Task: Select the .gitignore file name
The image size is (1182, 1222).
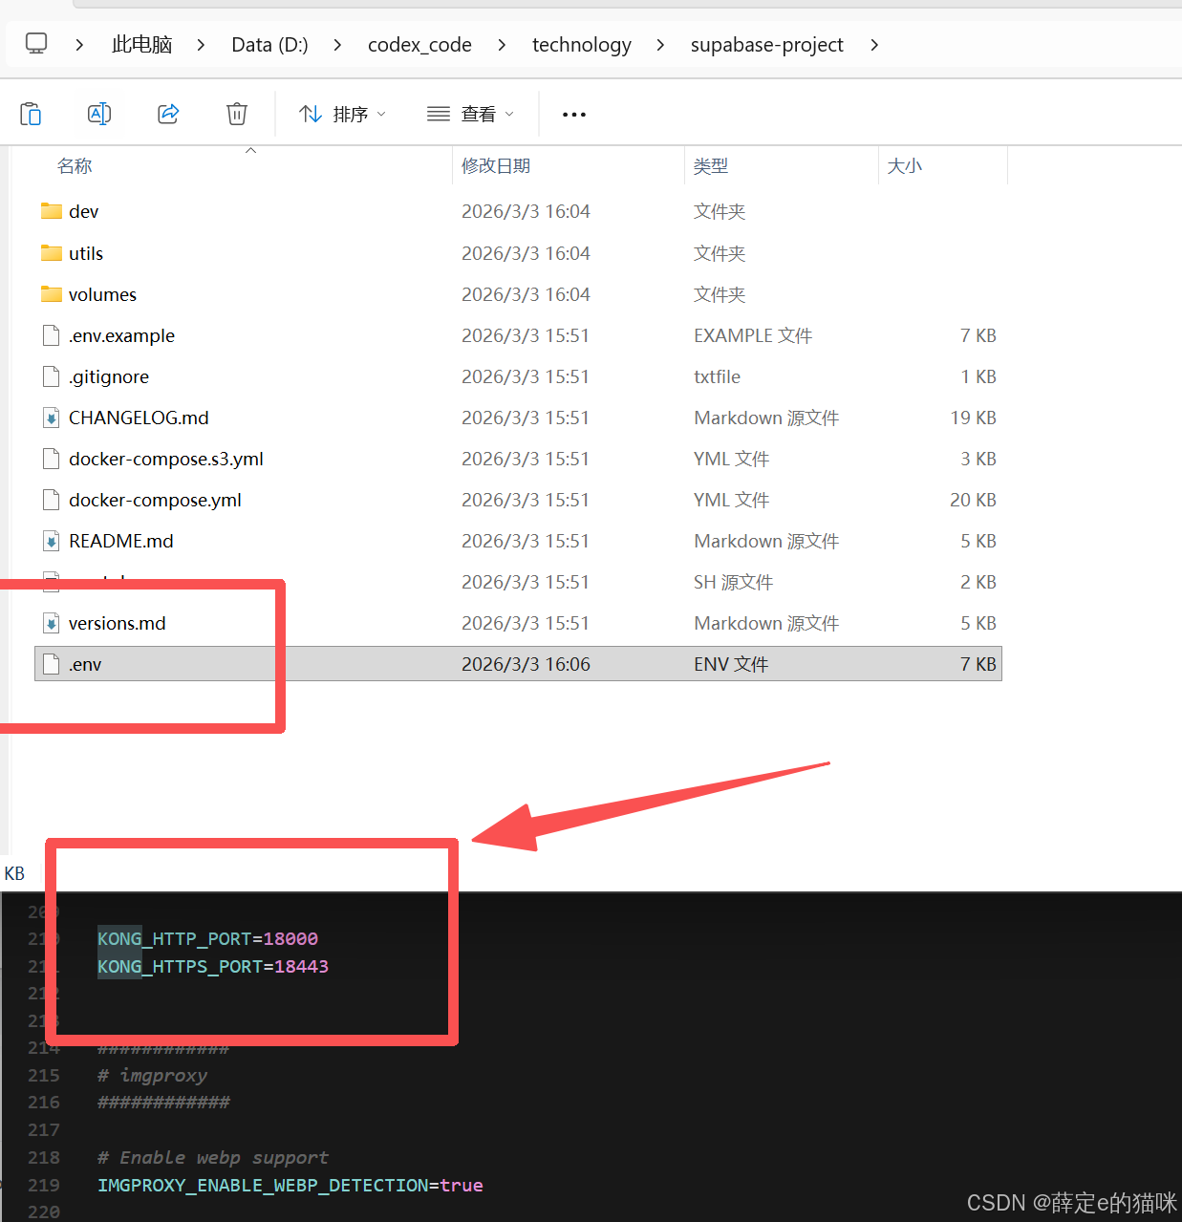Action: [109, 376]
